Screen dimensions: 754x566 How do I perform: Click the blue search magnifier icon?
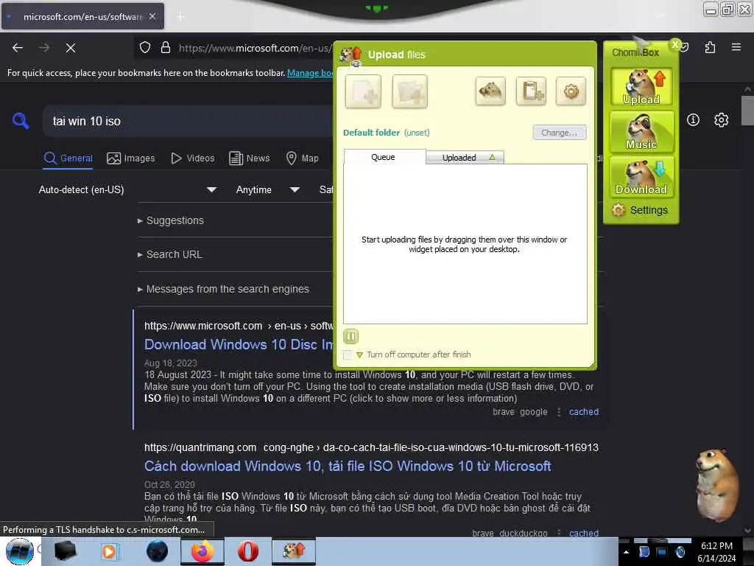(21, 121)
